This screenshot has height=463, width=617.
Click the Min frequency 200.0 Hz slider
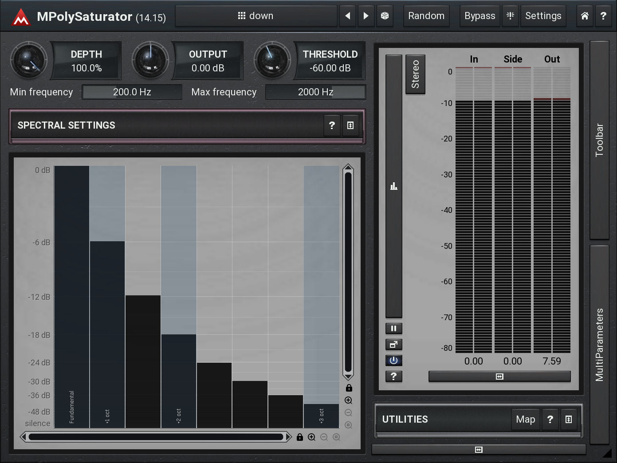pyautogui.click(x=132, y=92)
